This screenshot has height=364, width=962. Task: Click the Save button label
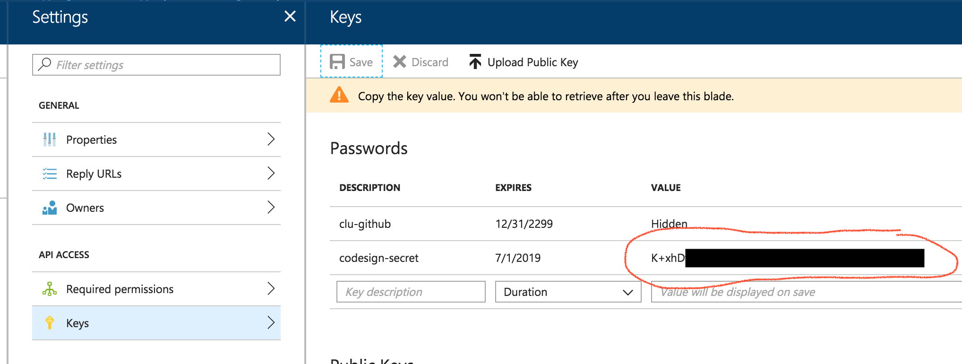(361, 62)
